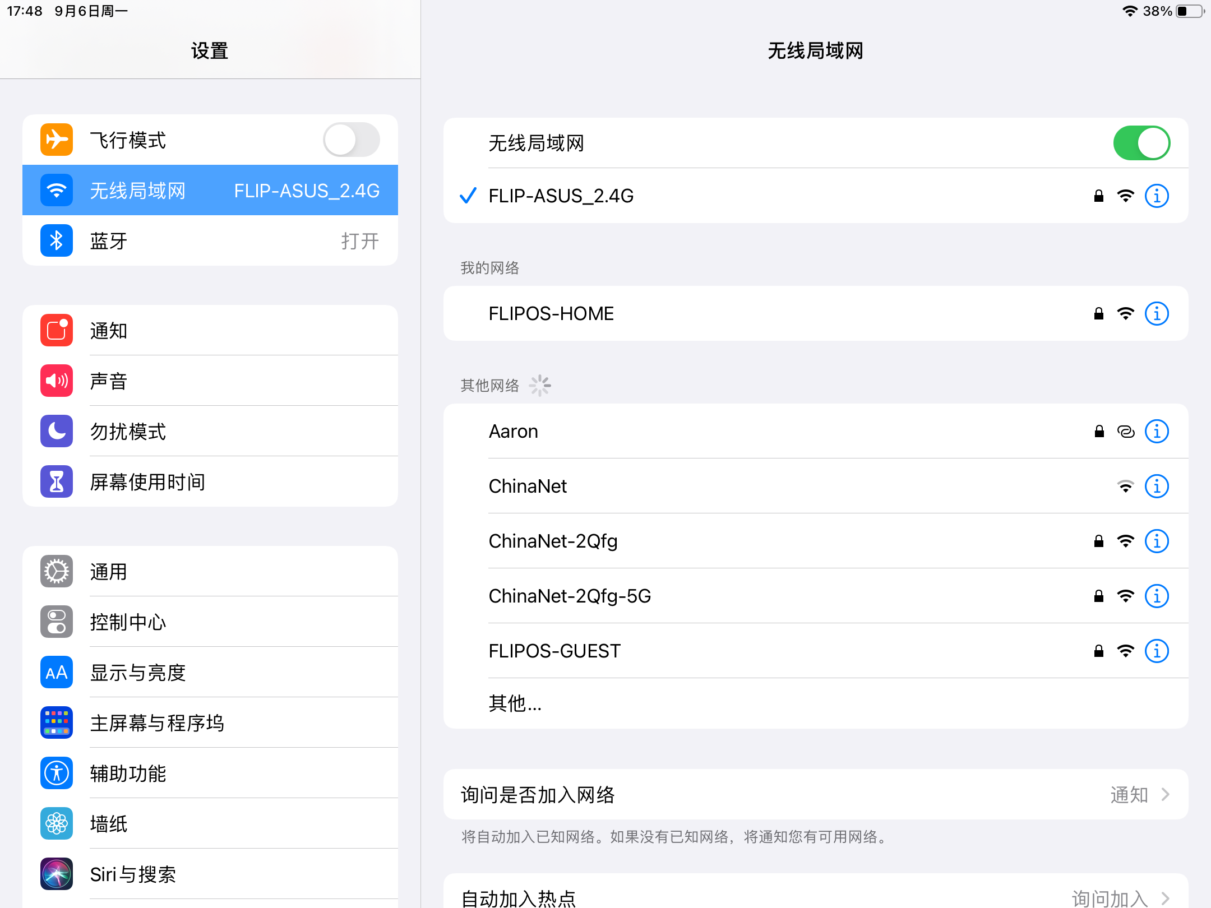Screen dimensions: 1211x908
Task: Tap the 17:48 clock in status bar
Action: [25, 11]
